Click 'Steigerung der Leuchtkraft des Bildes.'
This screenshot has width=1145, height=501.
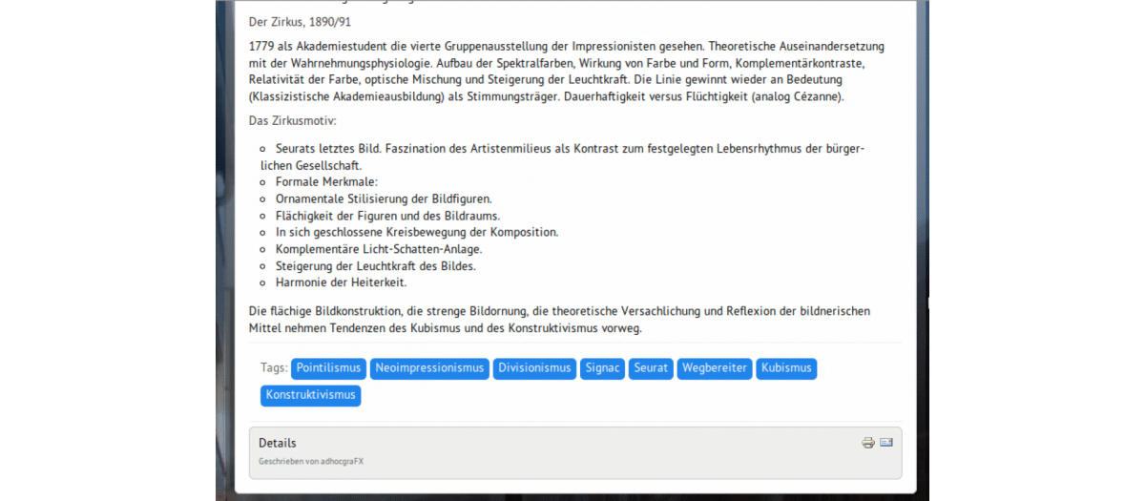376,266
